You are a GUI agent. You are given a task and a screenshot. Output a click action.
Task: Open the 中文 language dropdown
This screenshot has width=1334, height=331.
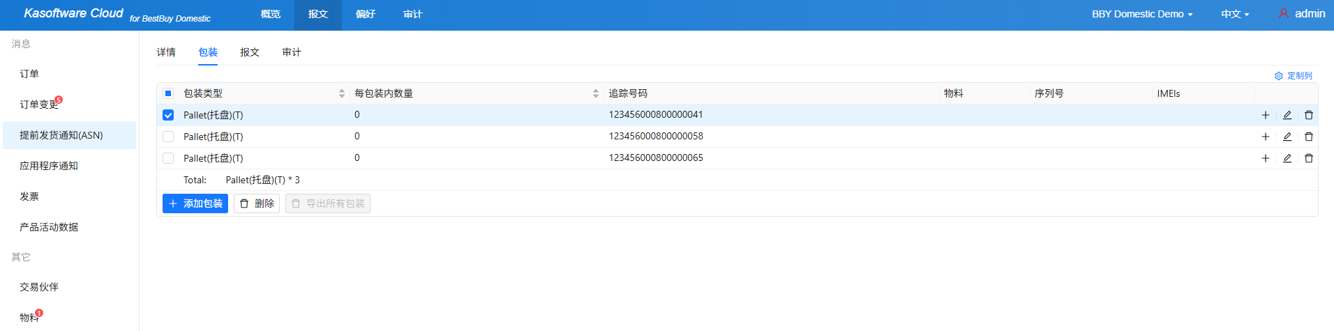click(x=1234, y=14)
